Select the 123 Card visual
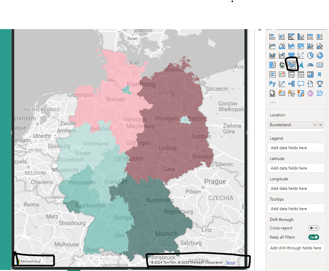This screenshot has width=329, height=271. click(x=320, y=65)
